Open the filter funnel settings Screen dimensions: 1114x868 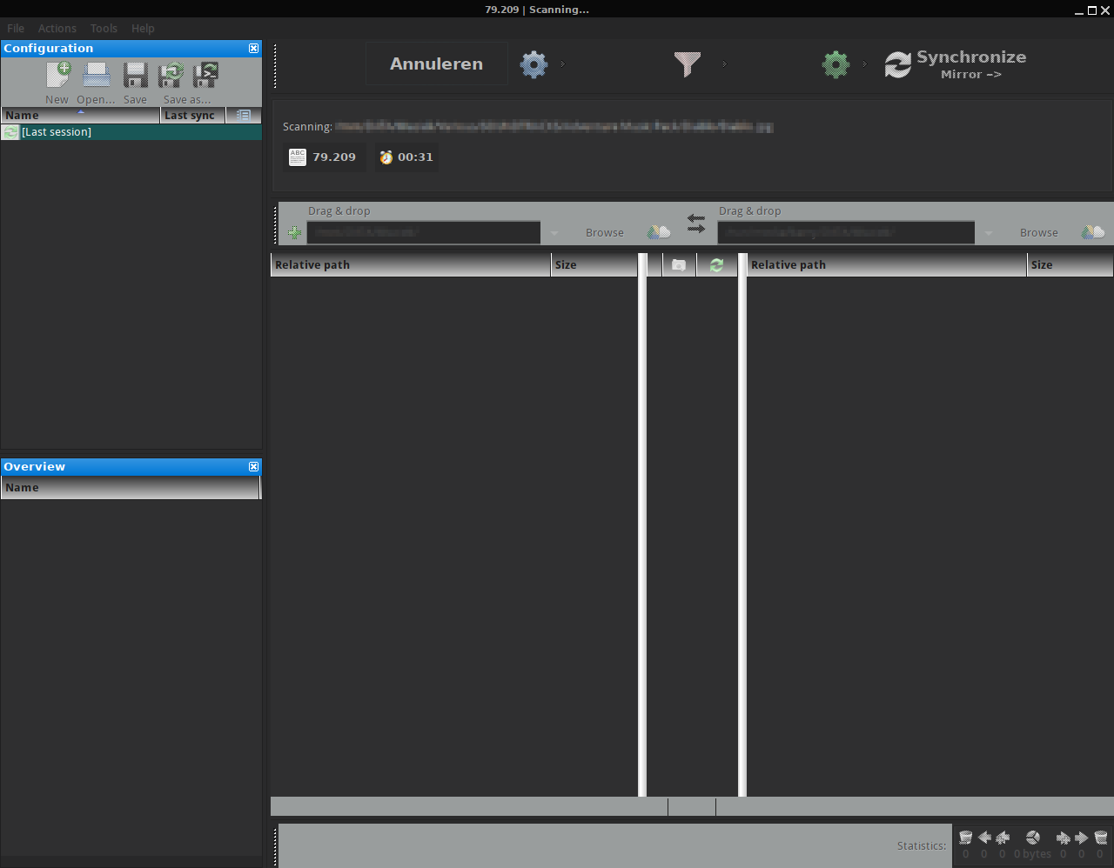pyautogui.click(x=688, y=64)
